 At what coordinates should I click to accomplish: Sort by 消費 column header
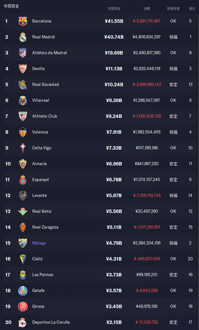pos(147,9)
